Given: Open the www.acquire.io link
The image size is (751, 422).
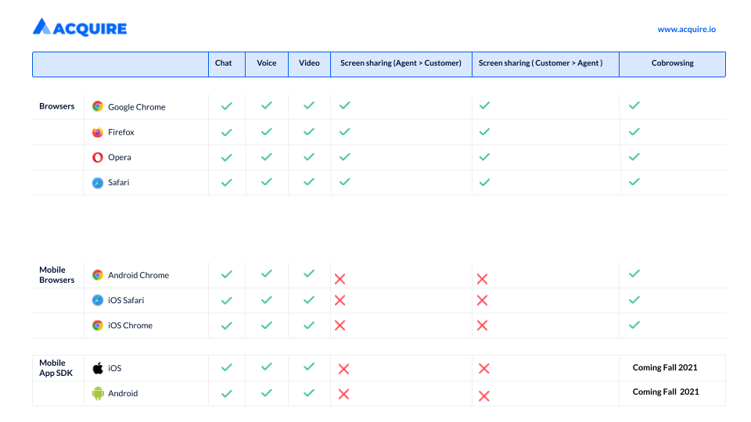Looking at the screenshot, I should 686,29.
